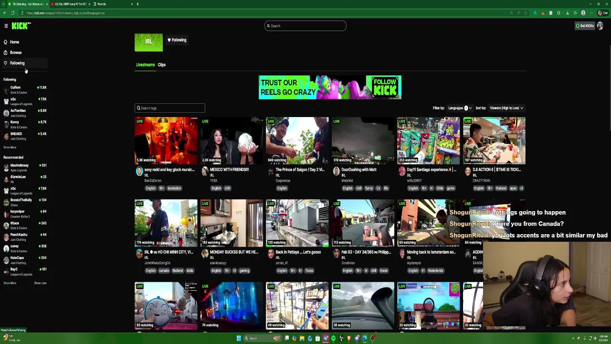The height and width of the screenshot is (344, 611).
Task: Open MaxHolloway recommended channel
Action: tap(24, 167)
